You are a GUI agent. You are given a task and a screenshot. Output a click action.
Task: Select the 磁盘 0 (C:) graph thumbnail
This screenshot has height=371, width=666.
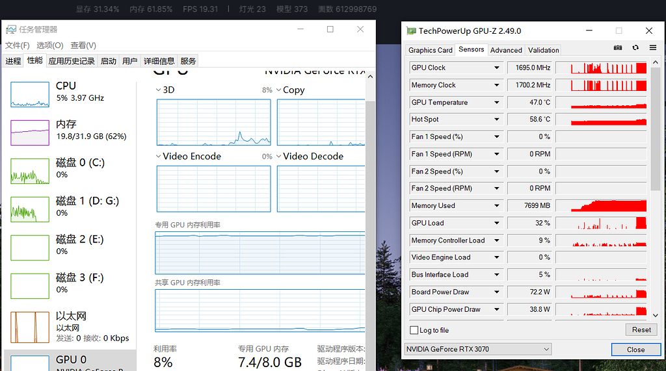tap(30, 171)
